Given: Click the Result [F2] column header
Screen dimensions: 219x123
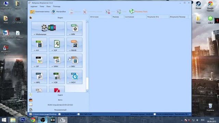Looking at the screenshot, I should click(157, 17).
